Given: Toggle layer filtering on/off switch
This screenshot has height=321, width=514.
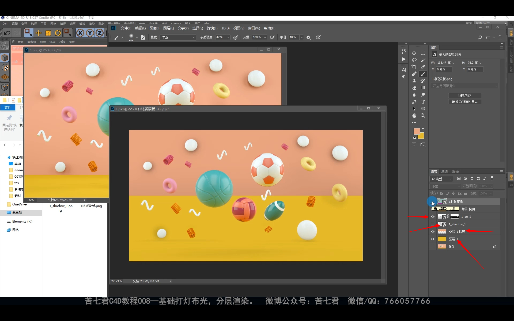Looking at the screenshot, I should tap(492, 178).
